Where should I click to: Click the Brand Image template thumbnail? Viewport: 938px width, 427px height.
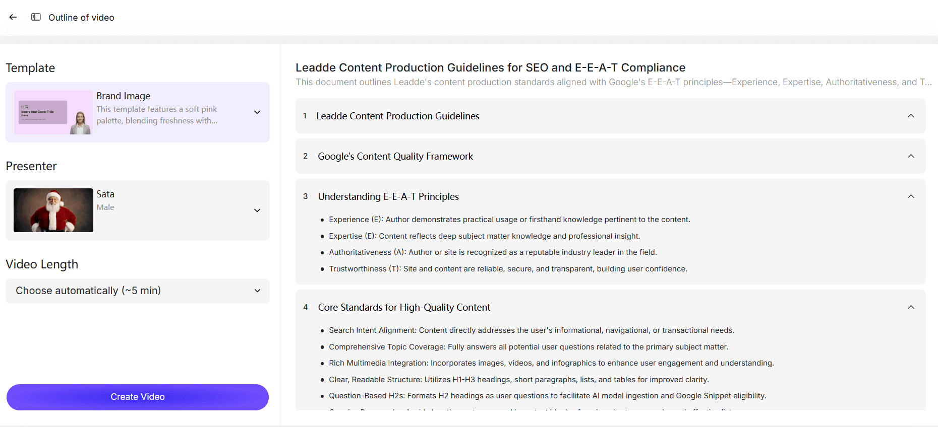(53, 112)
